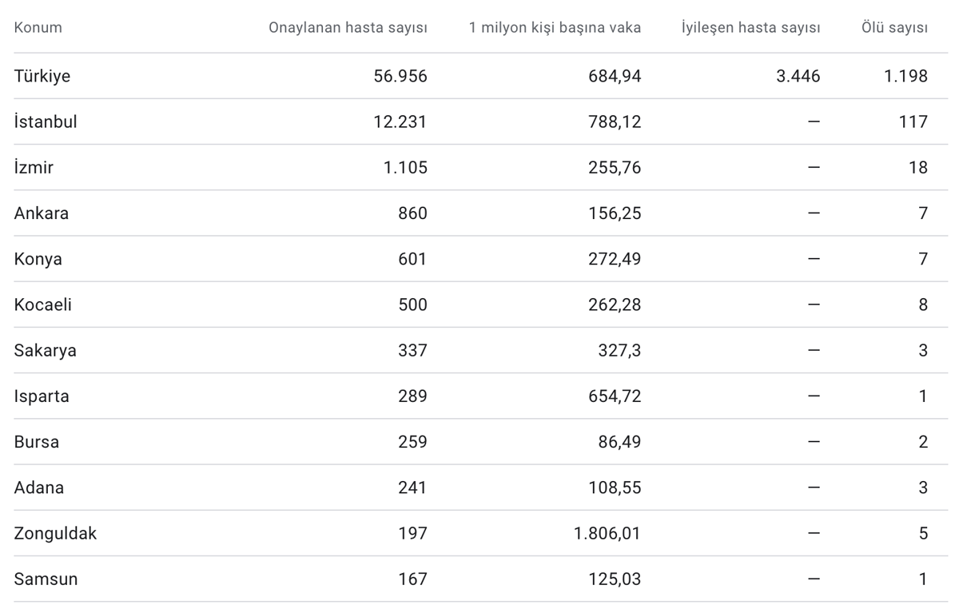The width and height of the screenshot is (959, 613).
Task: Choose the Konya location entry
Action: [38, 259]
